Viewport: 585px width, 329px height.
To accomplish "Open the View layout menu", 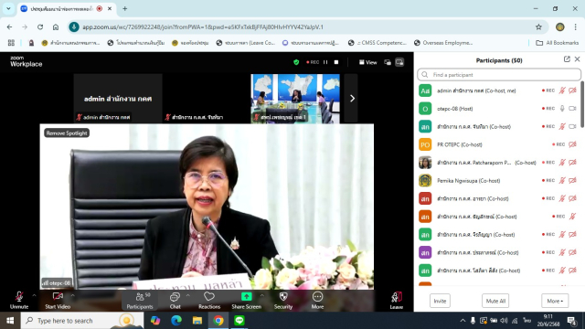I will (x=367, y=62).
